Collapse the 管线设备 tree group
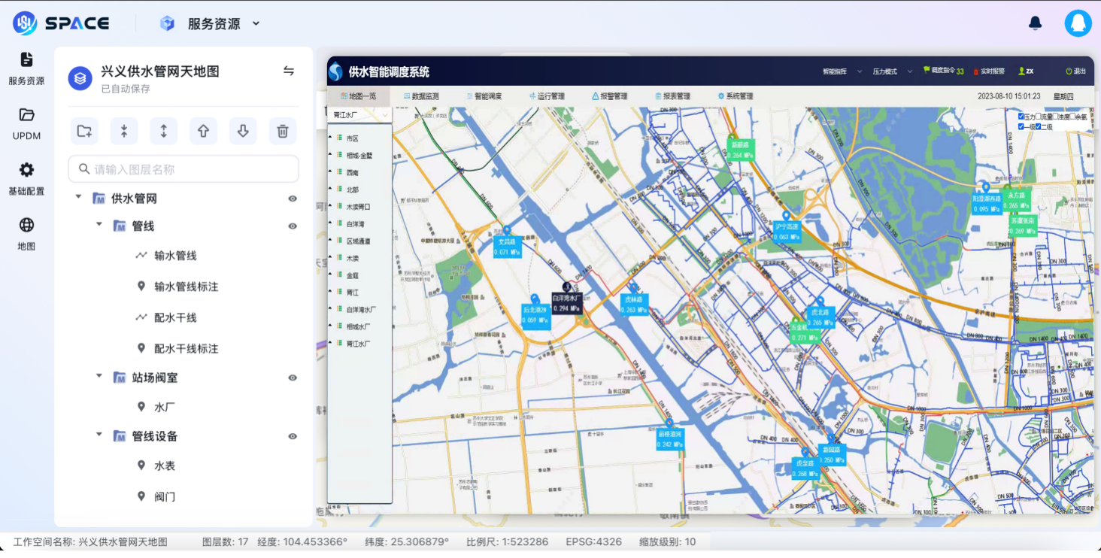The image size is (1101, 558). 99,435
